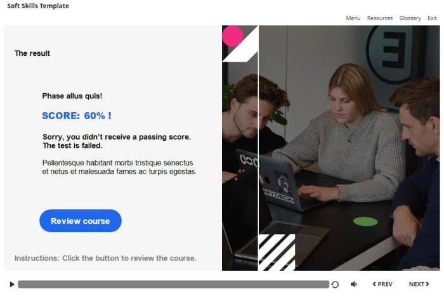The width and height of the screenshot is (444, 298).
Task: Click the striped black-white graphic
Action: click(x=277, y=252)
